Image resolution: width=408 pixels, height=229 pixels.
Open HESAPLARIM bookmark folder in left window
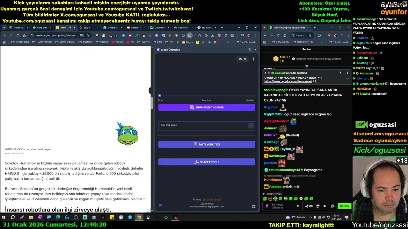tap(20, 42)
